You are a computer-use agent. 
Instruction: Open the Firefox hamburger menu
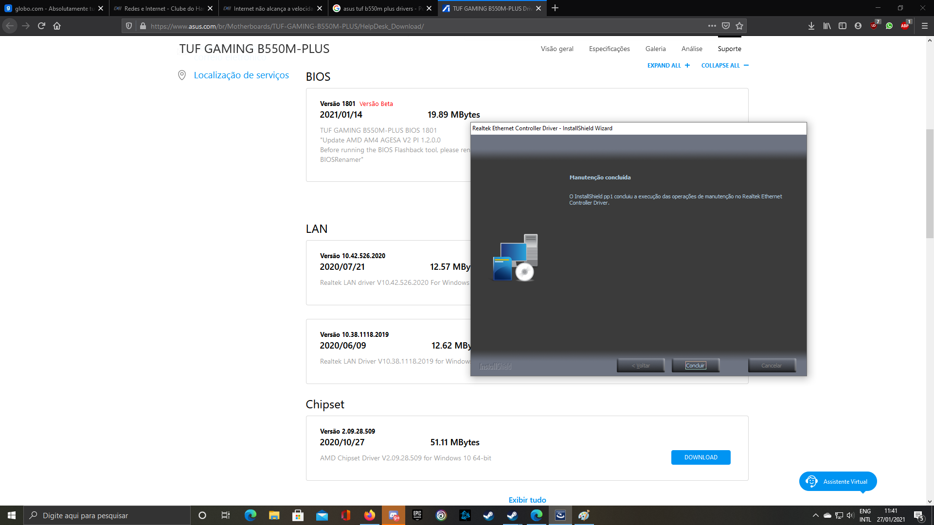(924, 26)
